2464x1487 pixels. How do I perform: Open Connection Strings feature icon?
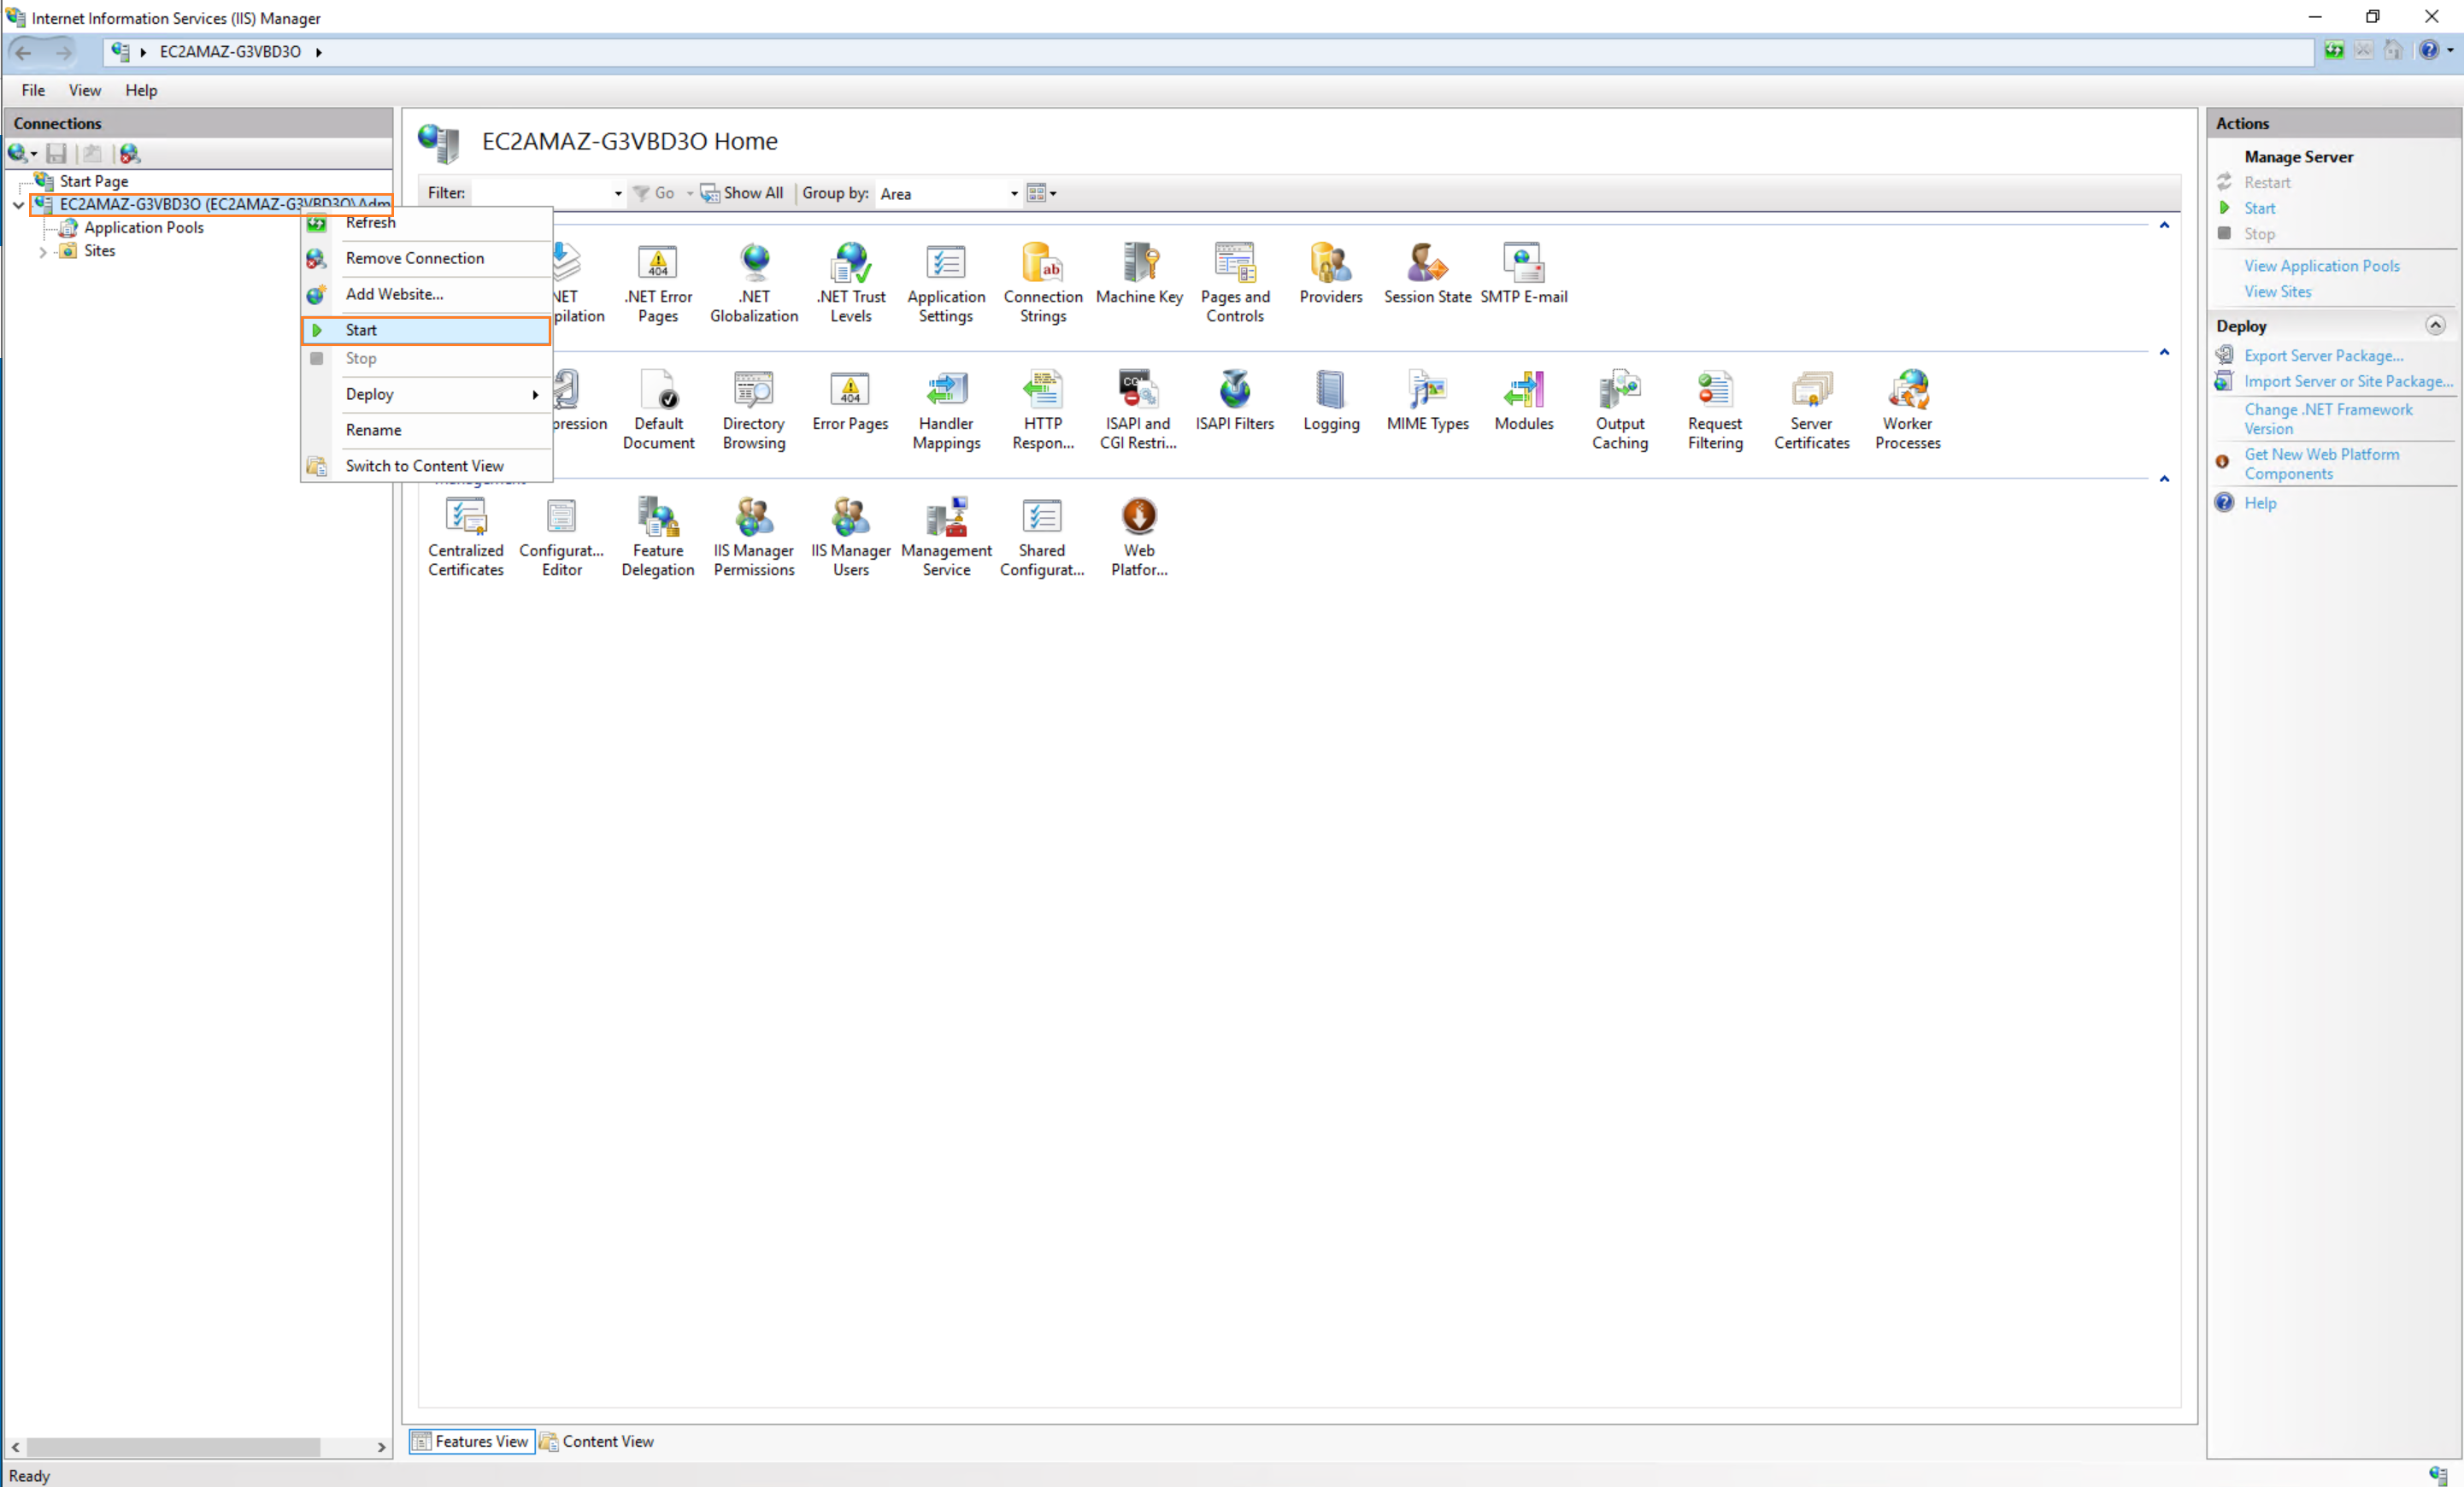pos(1043,282)
